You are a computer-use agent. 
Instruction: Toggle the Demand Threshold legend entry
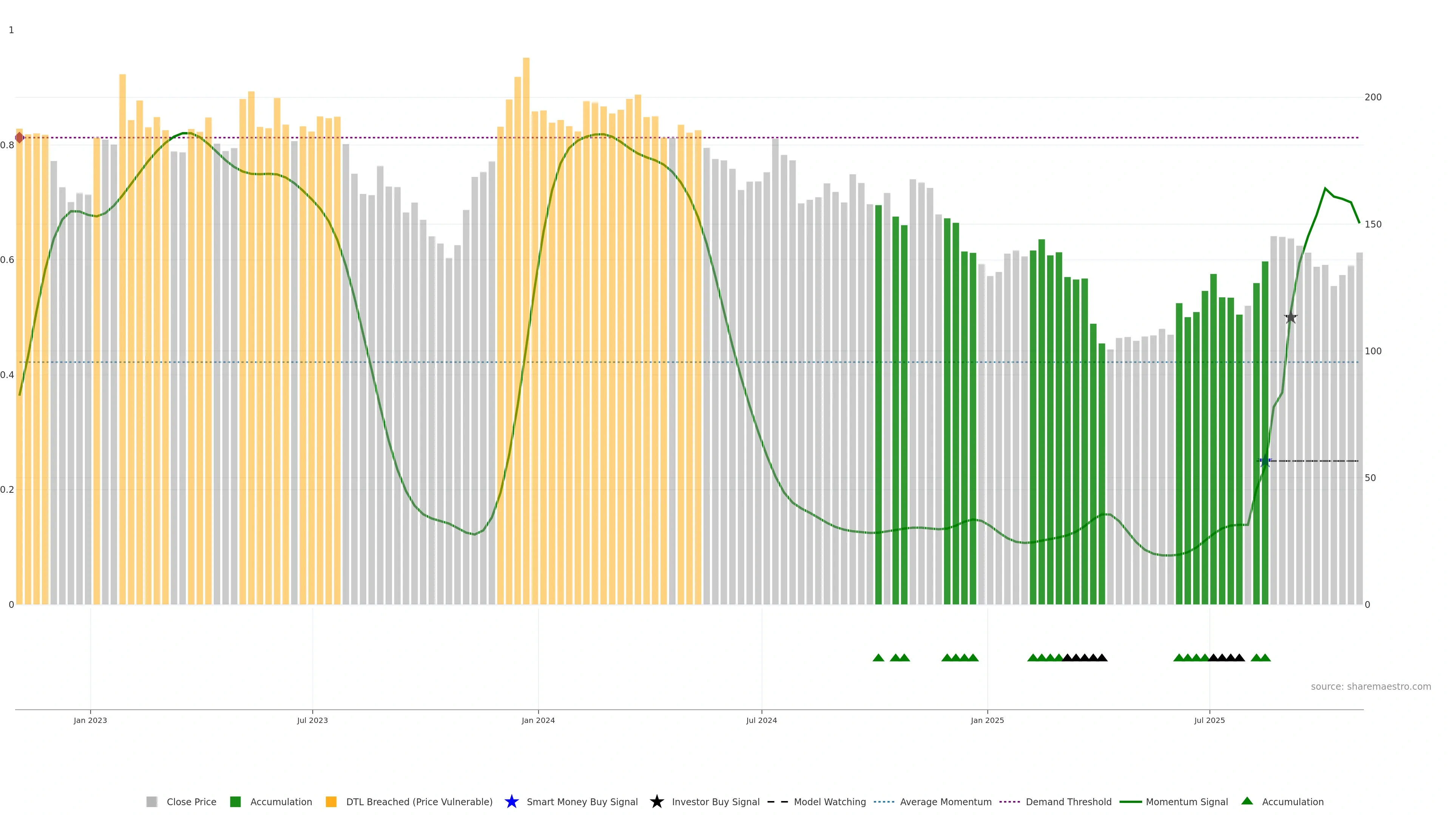(1068, 801)
